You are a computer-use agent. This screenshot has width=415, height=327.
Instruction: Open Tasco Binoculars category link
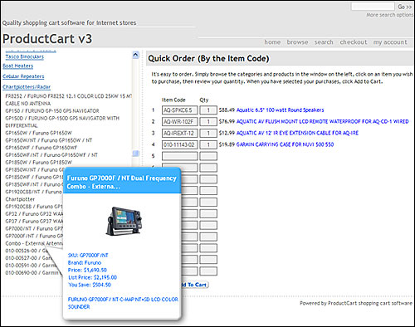pyautogui.click(x=25, y=56)
